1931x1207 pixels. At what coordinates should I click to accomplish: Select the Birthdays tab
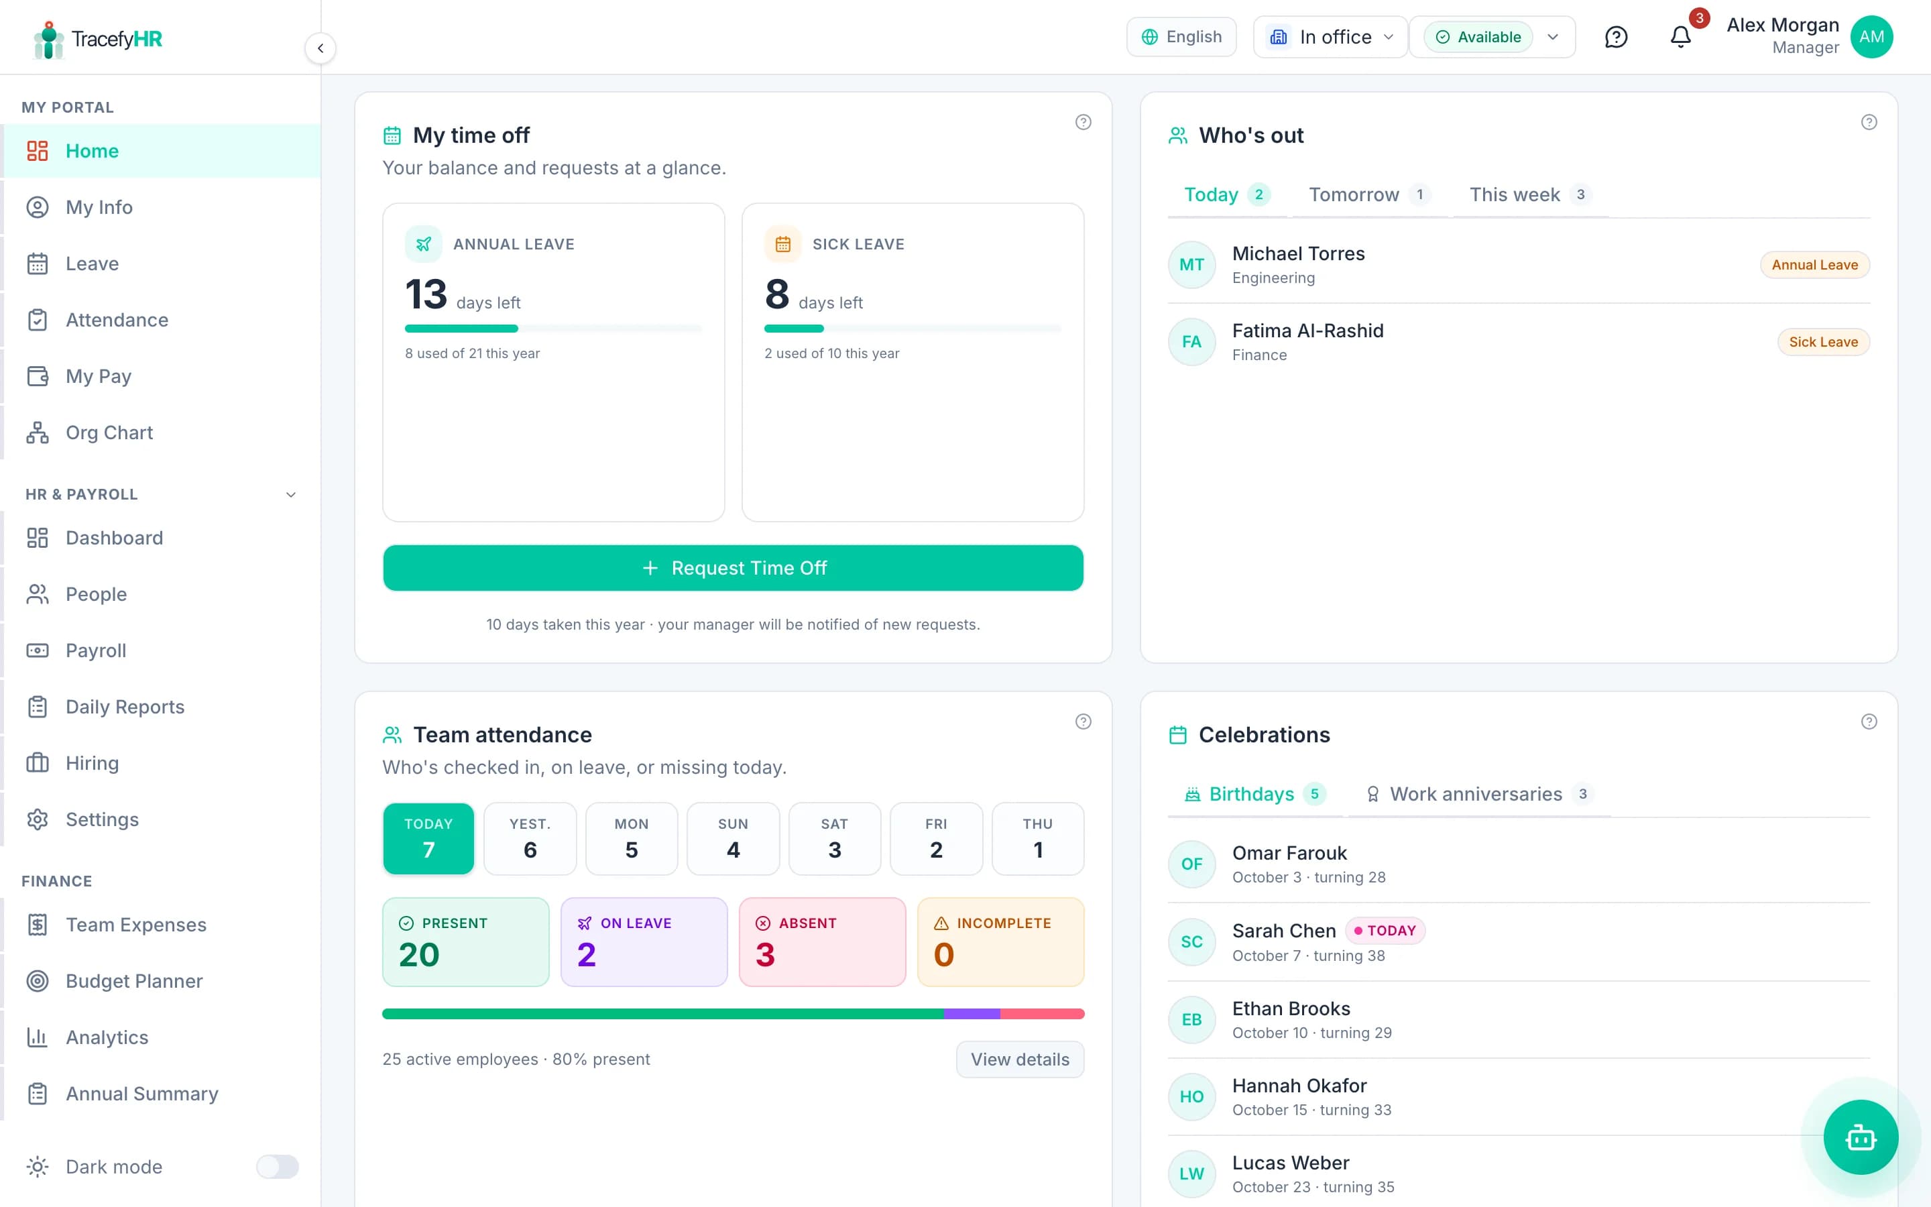[1254, 795]
